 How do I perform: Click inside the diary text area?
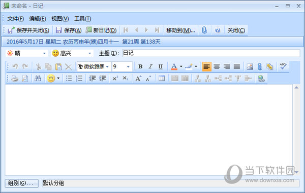[x=149, y=130]
